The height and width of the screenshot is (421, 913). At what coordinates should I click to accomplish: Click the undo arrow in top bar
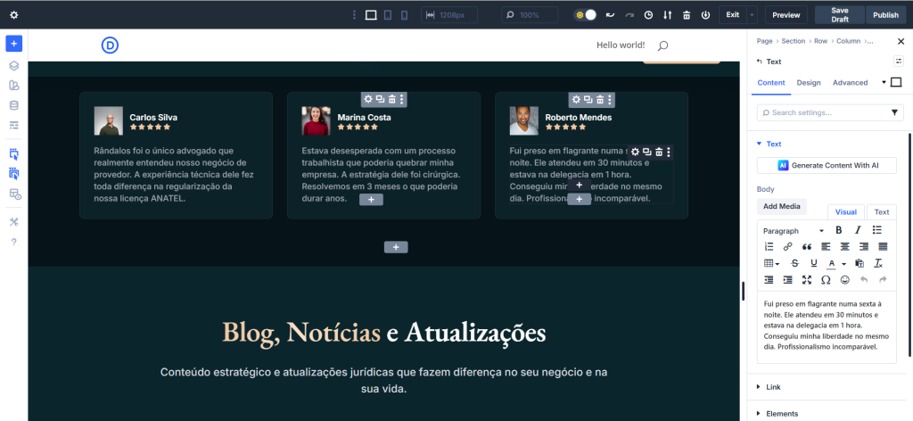(610, 15)
